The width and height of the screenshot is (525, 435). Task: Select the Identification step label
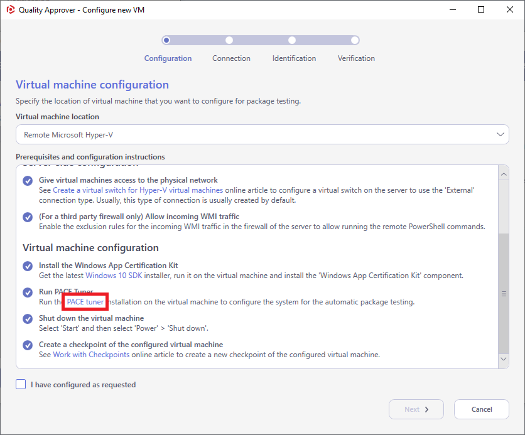coord(294,58)
